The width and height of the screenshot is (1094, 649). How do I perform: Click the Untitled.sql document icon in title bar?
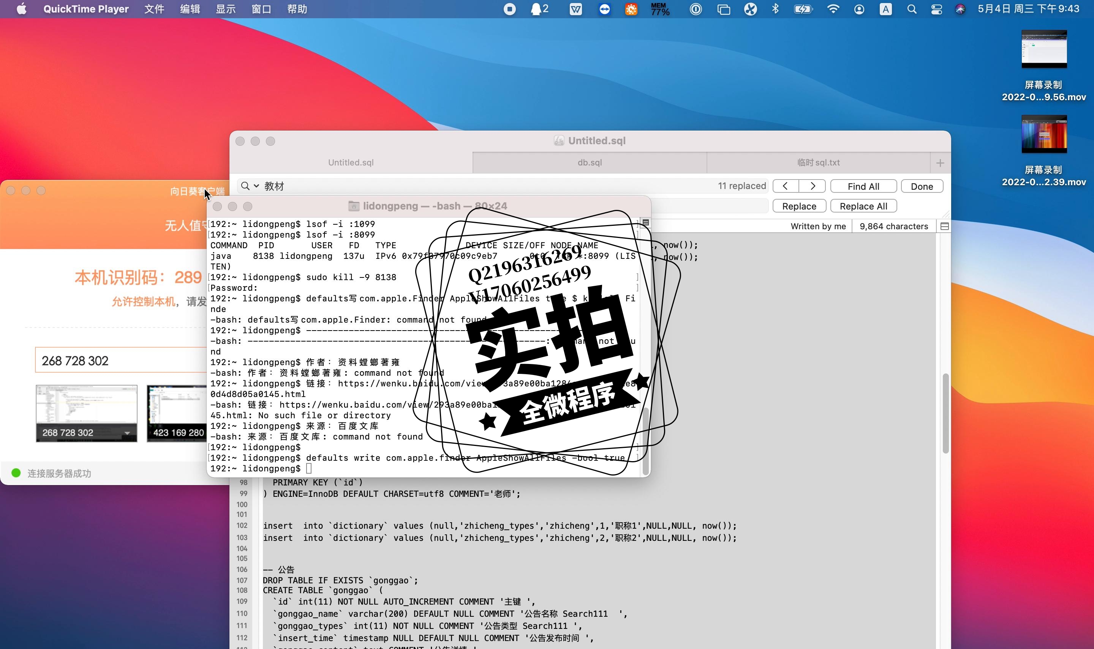click(x=559, y=140)
